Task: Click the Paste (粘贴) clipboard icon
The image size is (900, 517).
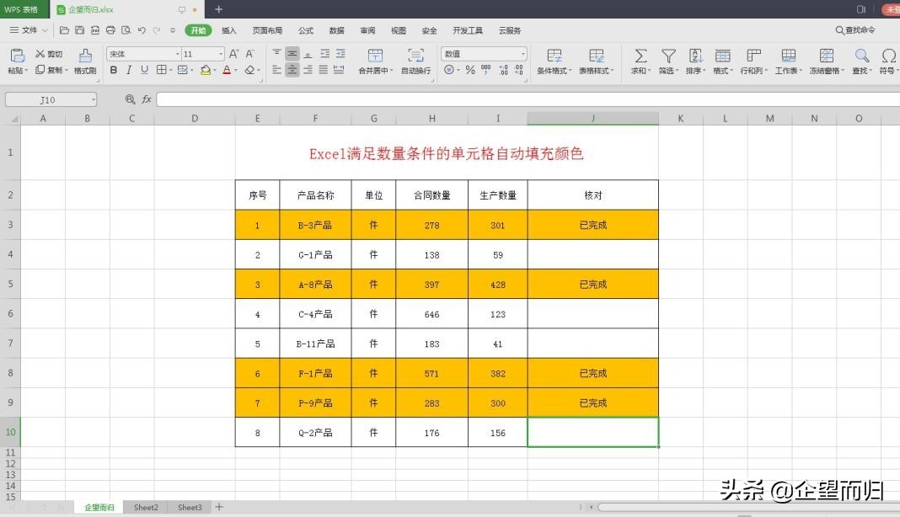Action: pyautogui.click(x=17, y=56)
